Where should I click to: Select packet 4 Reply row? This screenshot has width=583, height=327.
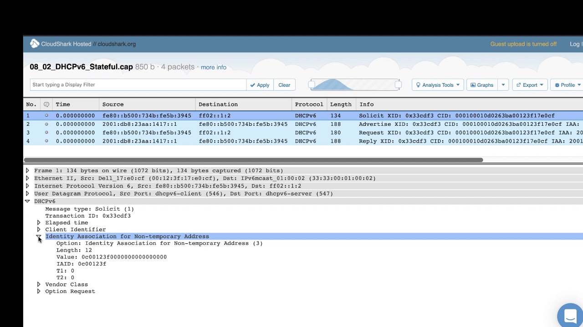point(303,141)
